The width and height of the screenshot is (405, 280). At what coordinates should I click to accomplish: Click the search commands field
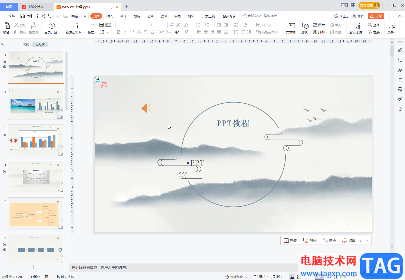pyautogui.click(x=260, y=16)
